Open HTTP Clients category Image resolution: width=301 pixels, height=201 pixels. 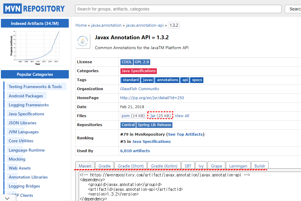coord(21,195)
